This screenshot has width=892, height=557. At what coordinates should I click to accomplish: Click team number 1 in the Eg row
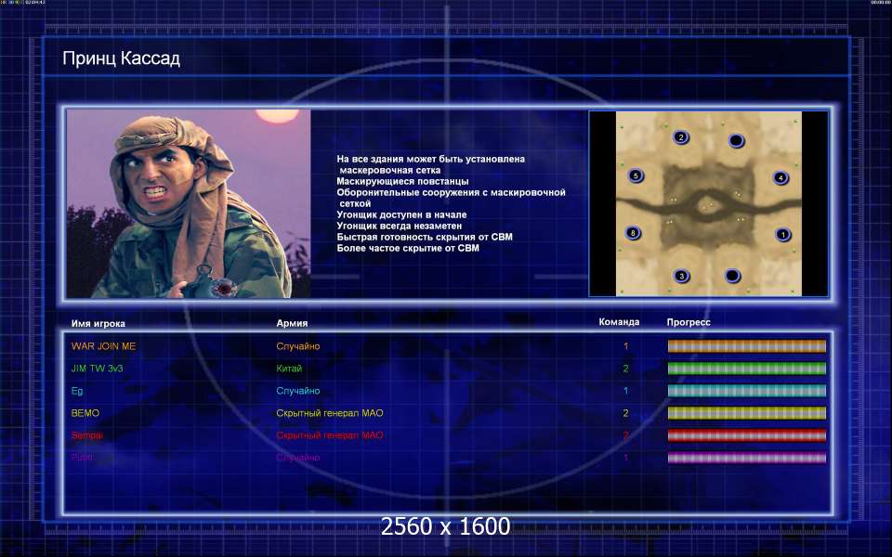click(625, 391)
